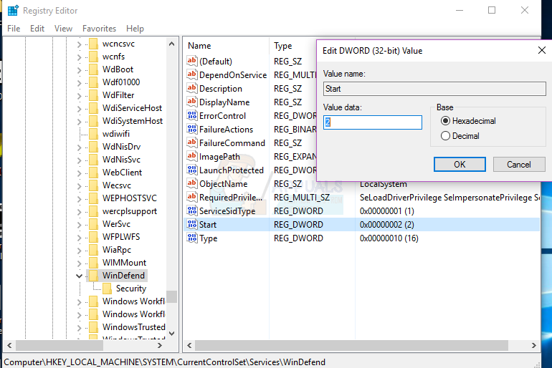Cancel the Edit DWORD dialog
The height and width of the screenshot is (368, 552).
click(519, 165)
